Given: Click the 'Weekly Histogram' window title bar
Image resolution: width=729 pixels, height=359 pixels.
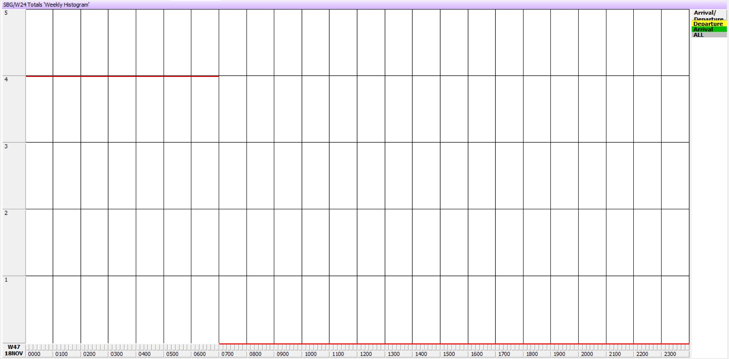Looking at the screenshot, I should (364, 5).
